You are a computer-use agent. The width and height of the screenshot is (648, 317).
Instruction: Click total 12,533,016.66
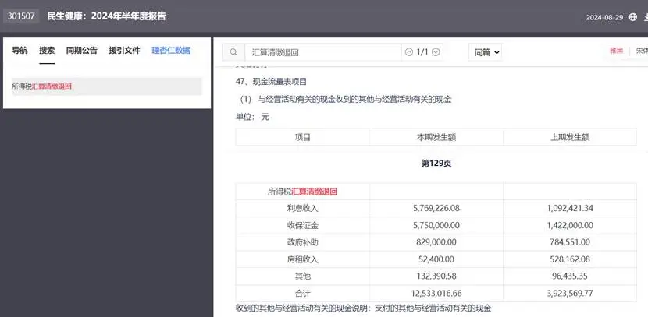(x=436, y=294)
